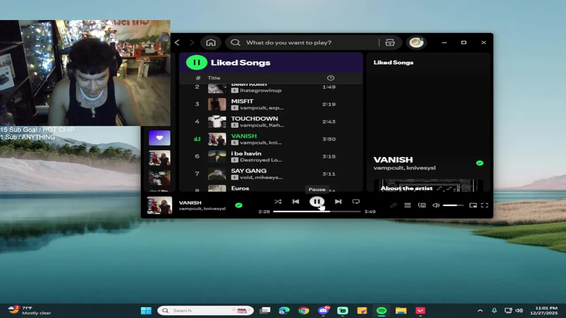
Task: Open the red app icon on the taskbar
Action: pos(421,310)
